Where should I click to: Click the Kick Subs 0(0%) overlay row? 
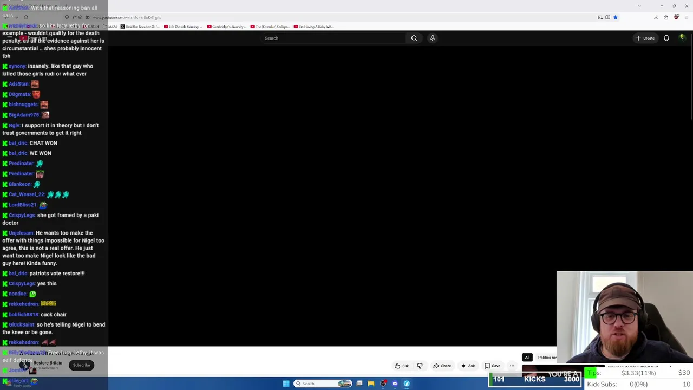tap(638, 384)
